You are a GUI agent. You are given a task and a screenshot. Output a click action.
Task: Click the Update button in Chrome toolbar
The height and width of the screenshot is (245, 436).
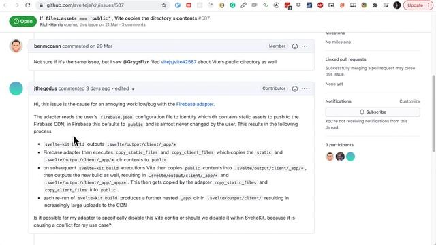(x=415, y=5)
